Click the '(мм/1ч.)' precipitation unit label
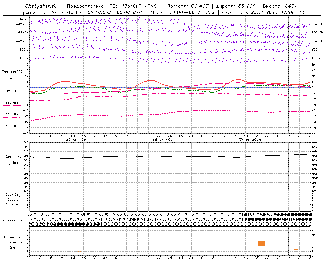The width and height of the screenshot is (325, 260). coord(13,204)
